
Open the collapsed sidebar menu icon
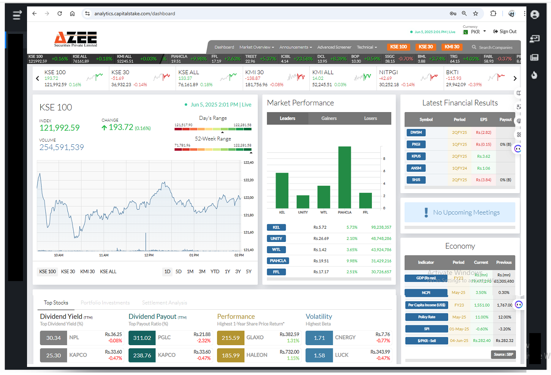coord(17,15)
